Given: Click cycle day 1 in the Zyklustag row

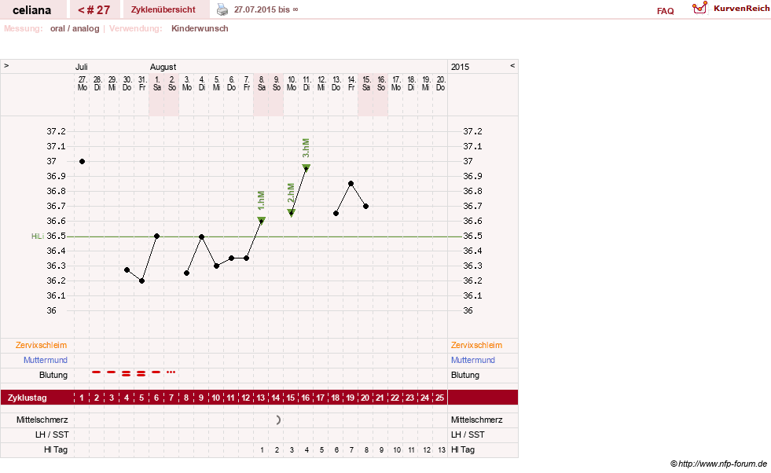Looking at the screenshot, I should click(82, 398).
